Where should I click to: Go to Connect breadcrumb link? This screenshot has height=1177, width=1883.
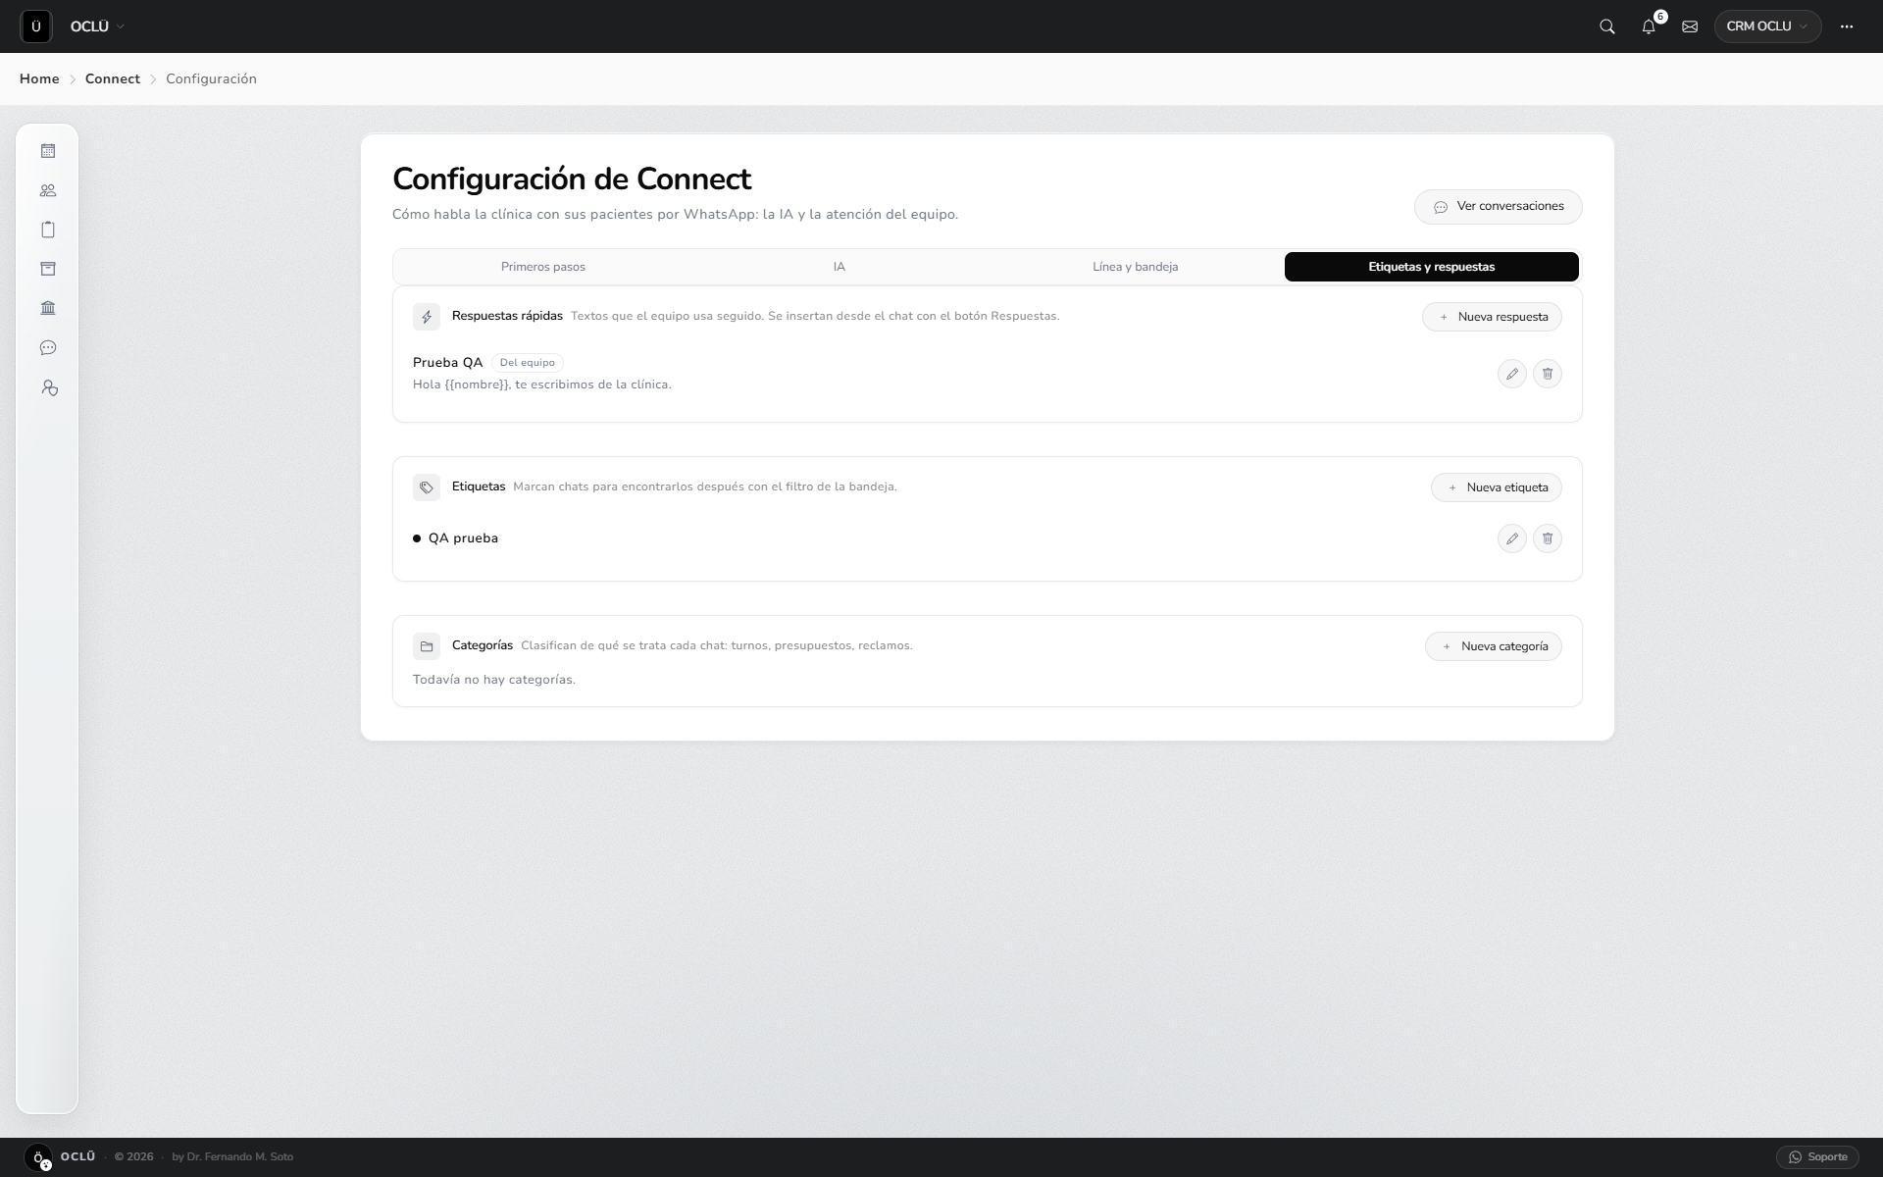click(113, 78)
